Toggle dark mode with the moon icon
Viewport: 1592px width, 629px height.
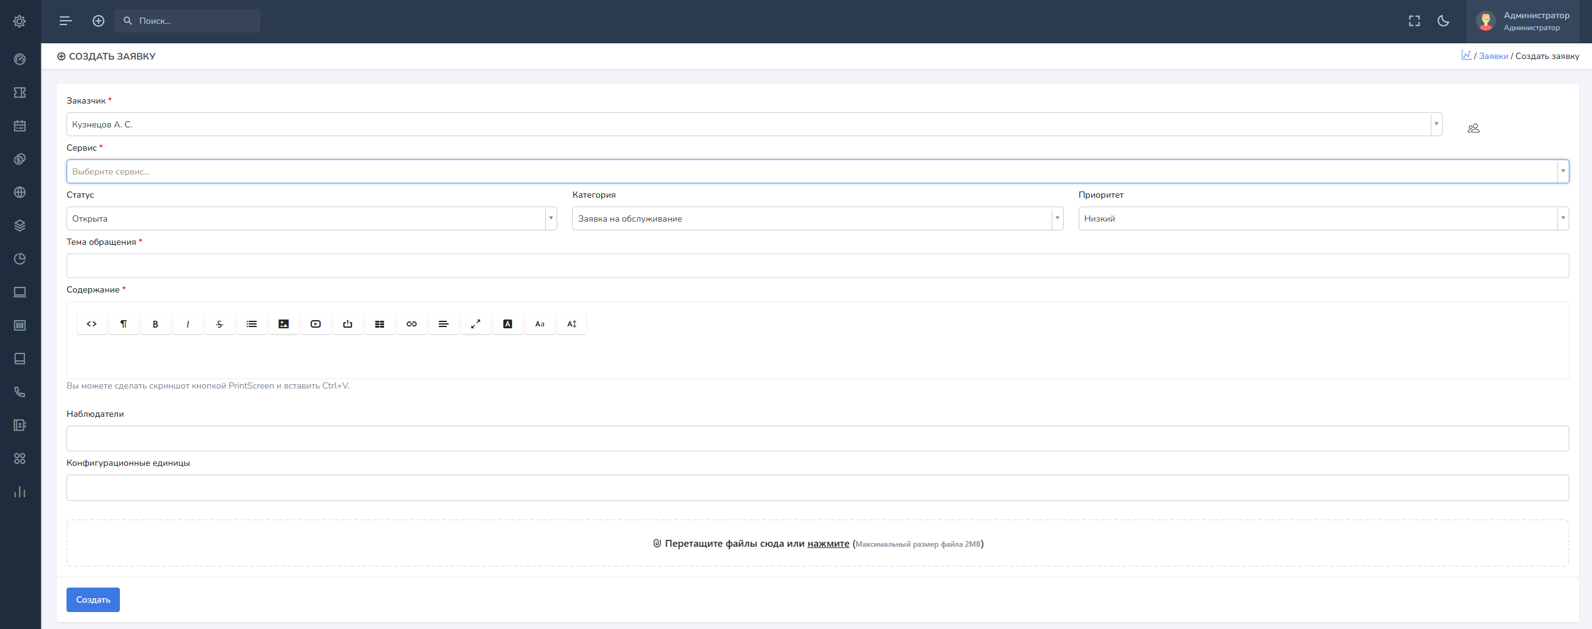(1443, 21)
